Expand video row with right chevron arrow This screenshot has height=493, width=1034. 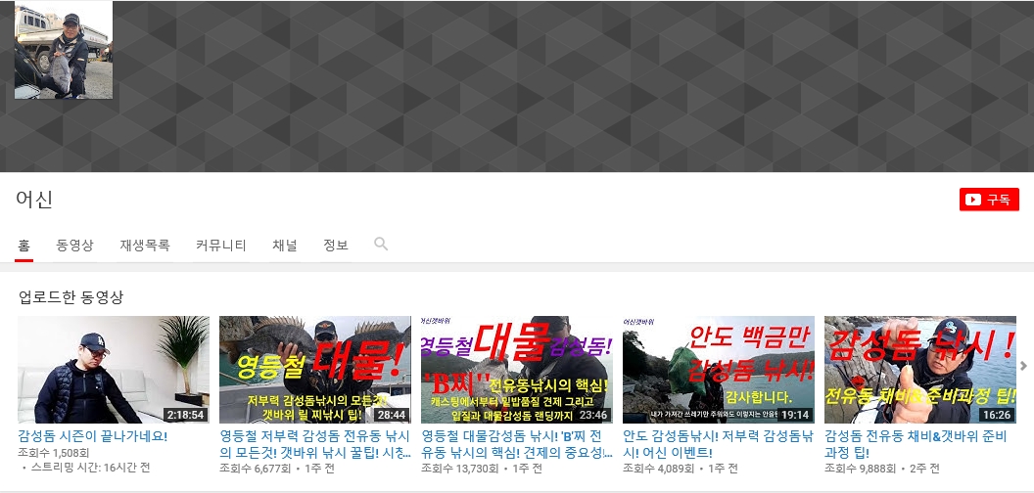point(1024,366)
